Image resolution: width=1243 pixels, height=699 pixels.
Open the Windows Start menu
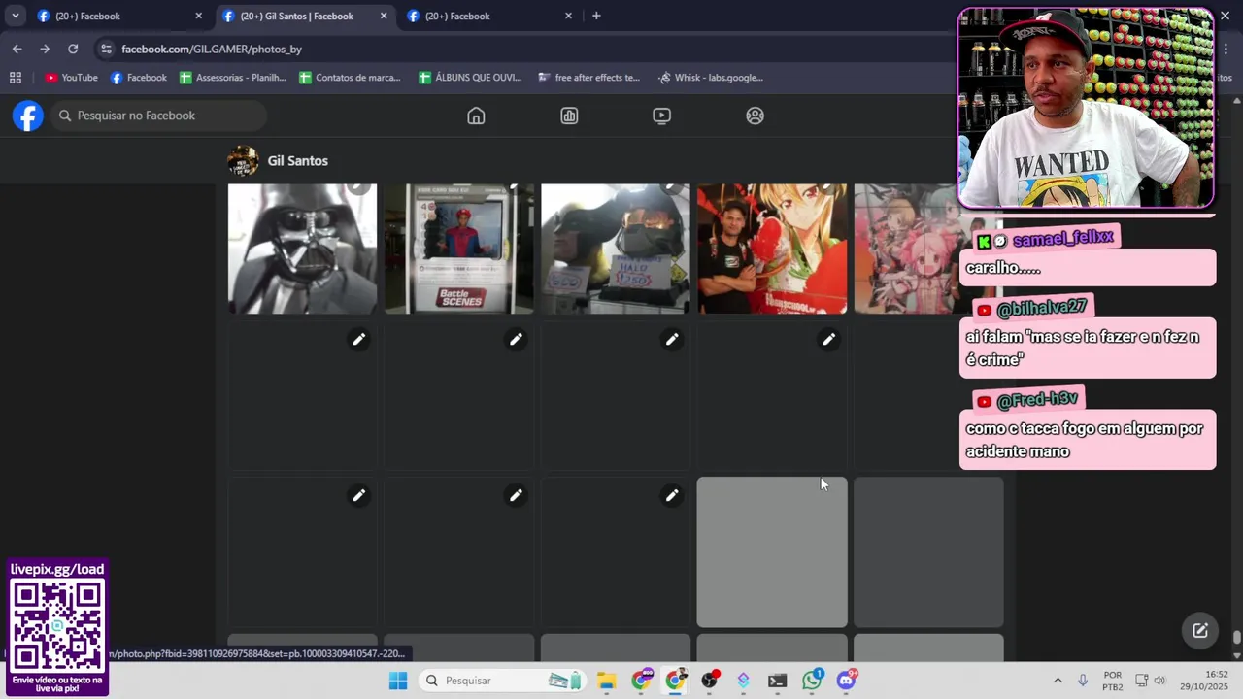tap(398, 681)
